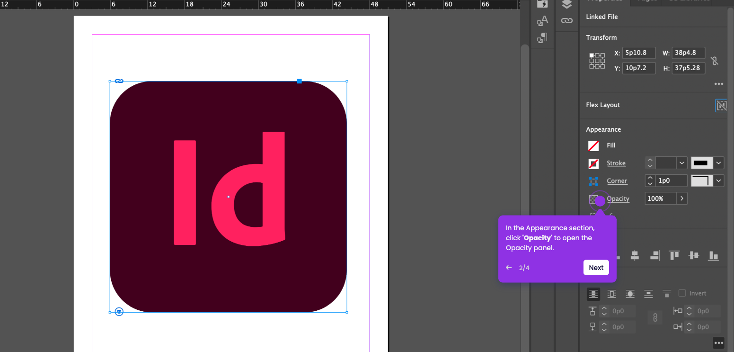Screen dimensions: 734x352
Task: Click the Linked File heading
Action: (x=601, y=17)
